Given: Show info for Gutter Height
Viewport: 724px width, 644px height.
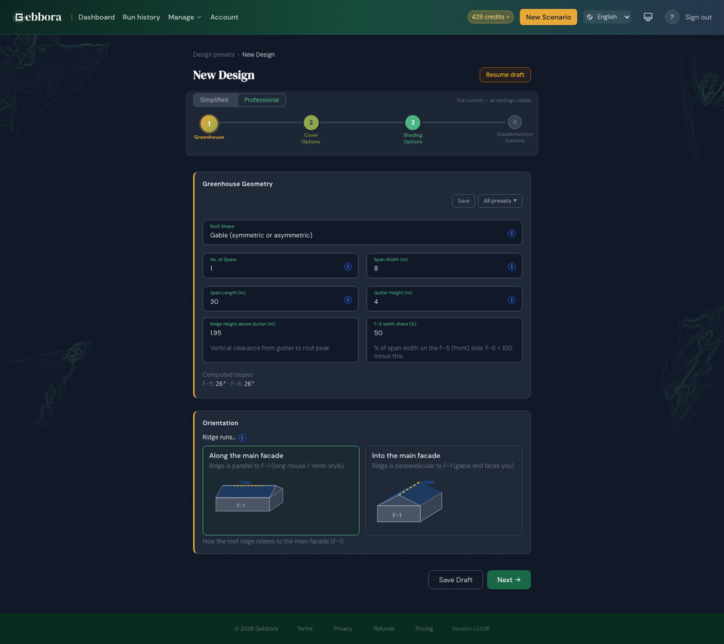Looking at the screenshot, I should point(511,300).
